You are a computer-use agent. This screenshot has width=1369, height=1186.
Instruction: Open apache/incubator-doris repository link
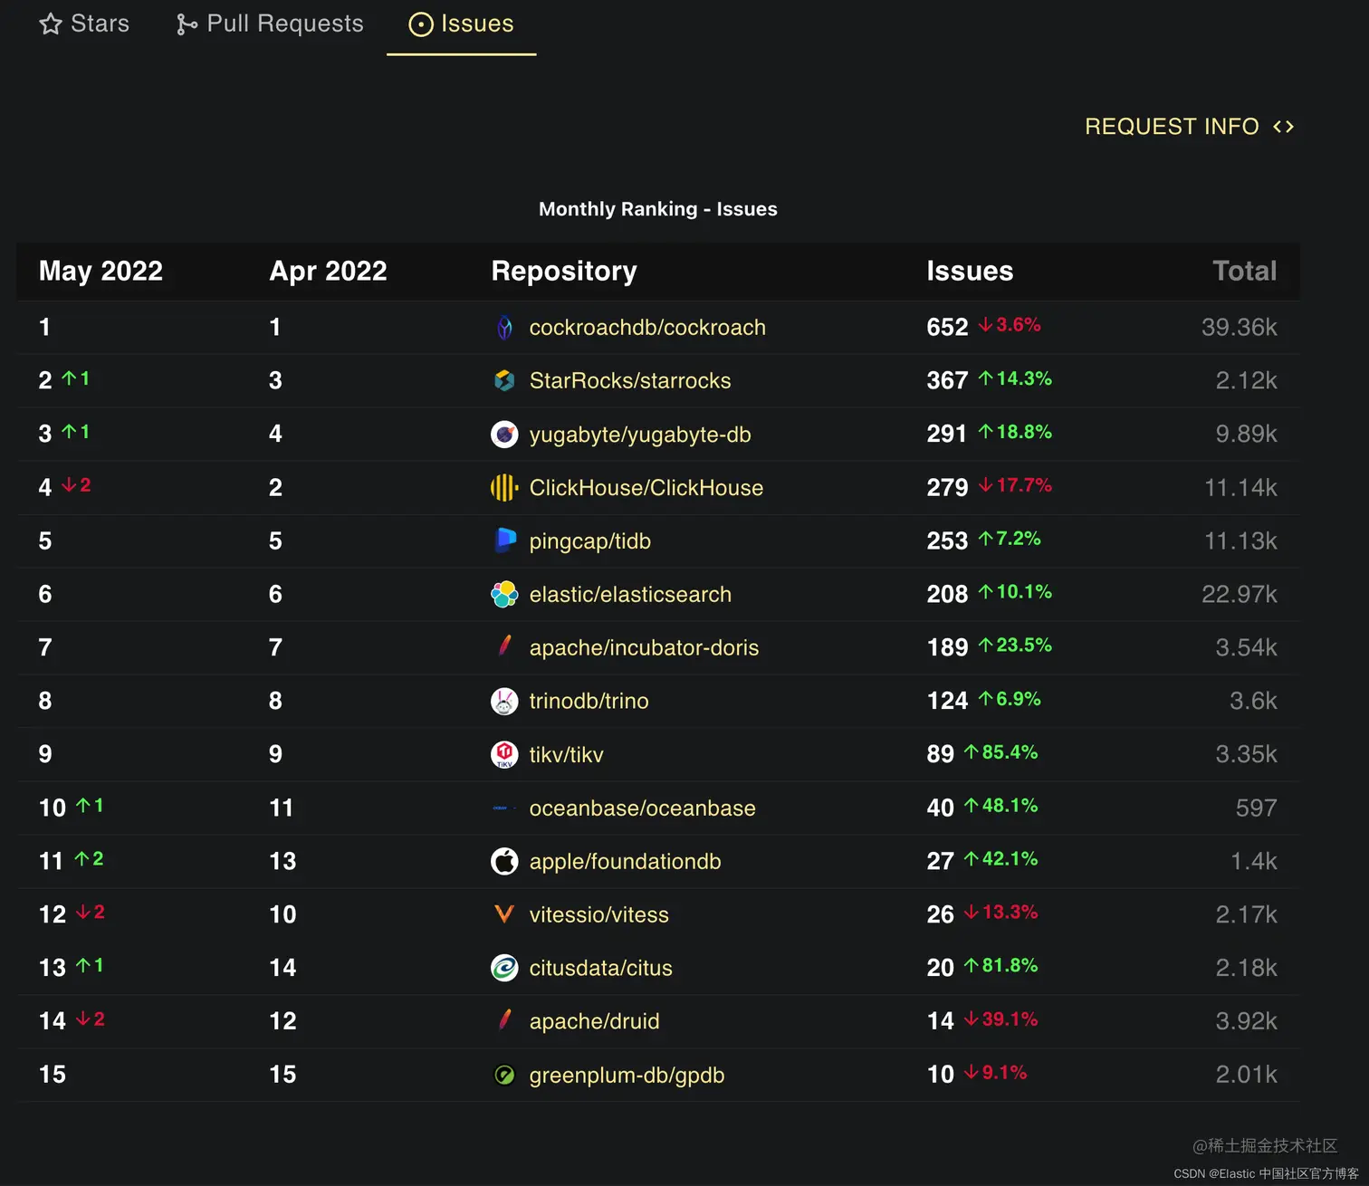644,647
